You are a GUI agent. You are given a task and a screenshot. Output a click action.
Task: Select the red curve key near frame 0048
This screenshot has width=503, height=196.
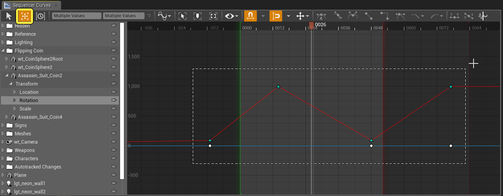(x=372, y=140)
